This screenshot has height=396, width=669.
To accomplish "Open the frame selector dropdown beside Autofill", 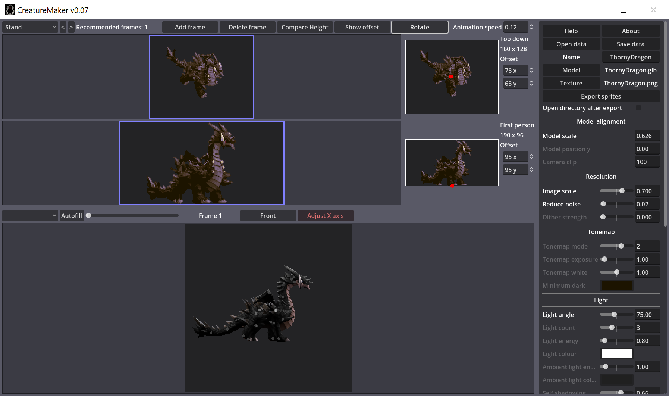I will coord(30,215).
